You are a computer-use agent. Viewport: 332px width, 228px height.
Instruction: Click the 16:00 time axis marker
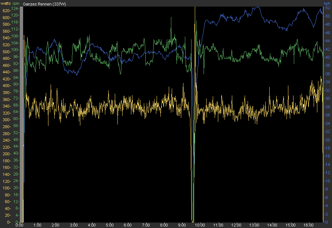(x=309, y=225)
